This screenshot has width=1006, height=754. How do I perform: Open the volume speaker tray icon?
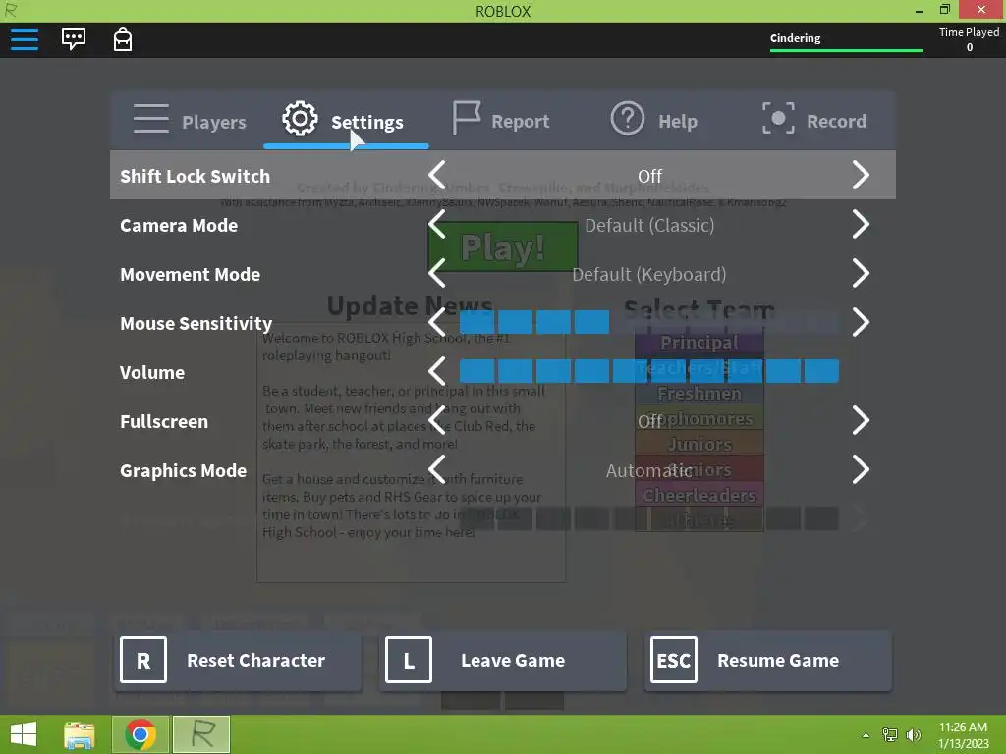tap(914, 734)
